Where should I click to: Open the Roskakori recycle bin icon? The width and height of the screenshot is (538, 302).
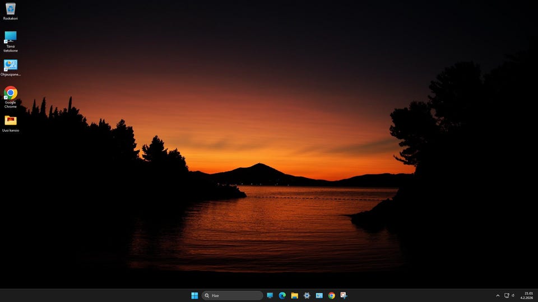click(x=11, y=9)
